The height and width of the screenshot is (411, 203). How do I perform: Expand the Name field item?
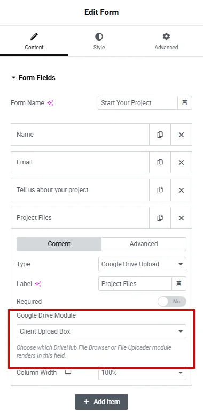pyautogui.click(x=80, y=135)
